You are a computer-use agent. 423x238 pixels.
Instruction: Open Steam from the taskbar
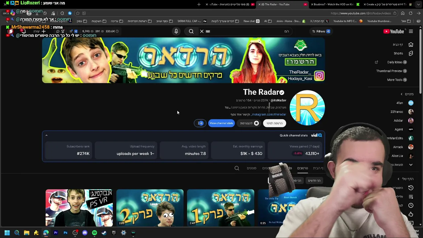104,233
